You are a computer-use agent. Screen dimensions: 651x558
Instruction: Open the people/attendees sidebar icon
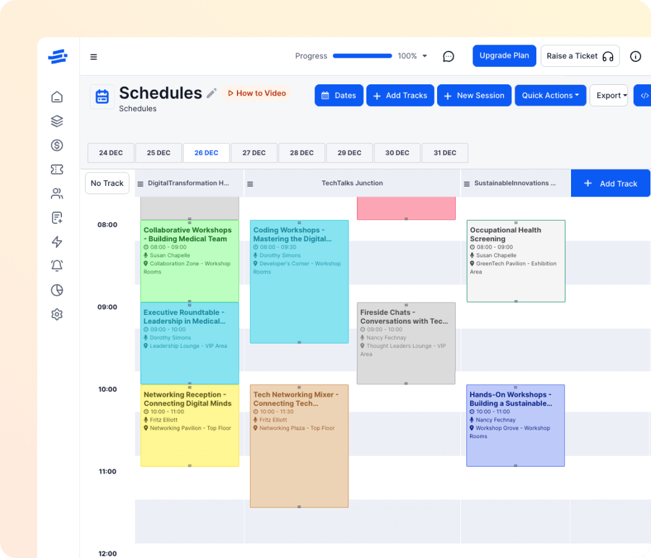pyautogui.click(x=57, y=193)
